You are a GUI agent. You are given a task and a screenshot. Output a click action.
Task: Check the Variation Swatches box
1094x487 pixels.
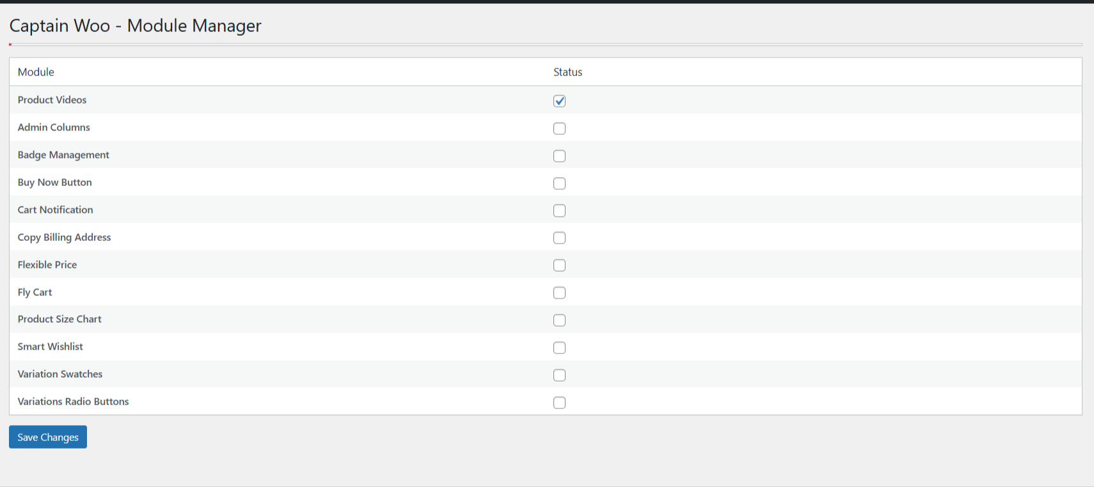559,375
